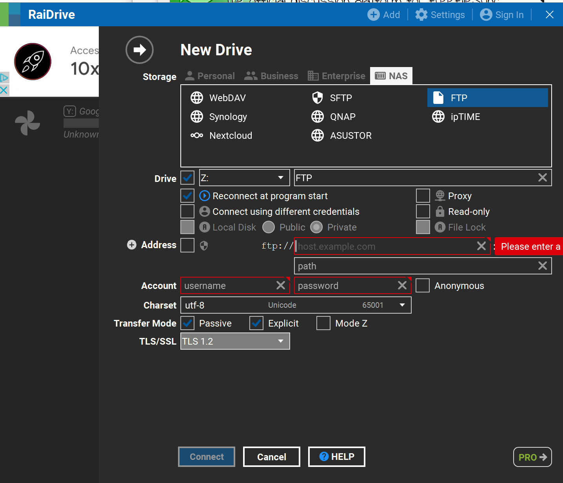The width and height of the screenshot is (563, 483).
Task: Close the advertisement banner X
Action: tap(4, 90)
